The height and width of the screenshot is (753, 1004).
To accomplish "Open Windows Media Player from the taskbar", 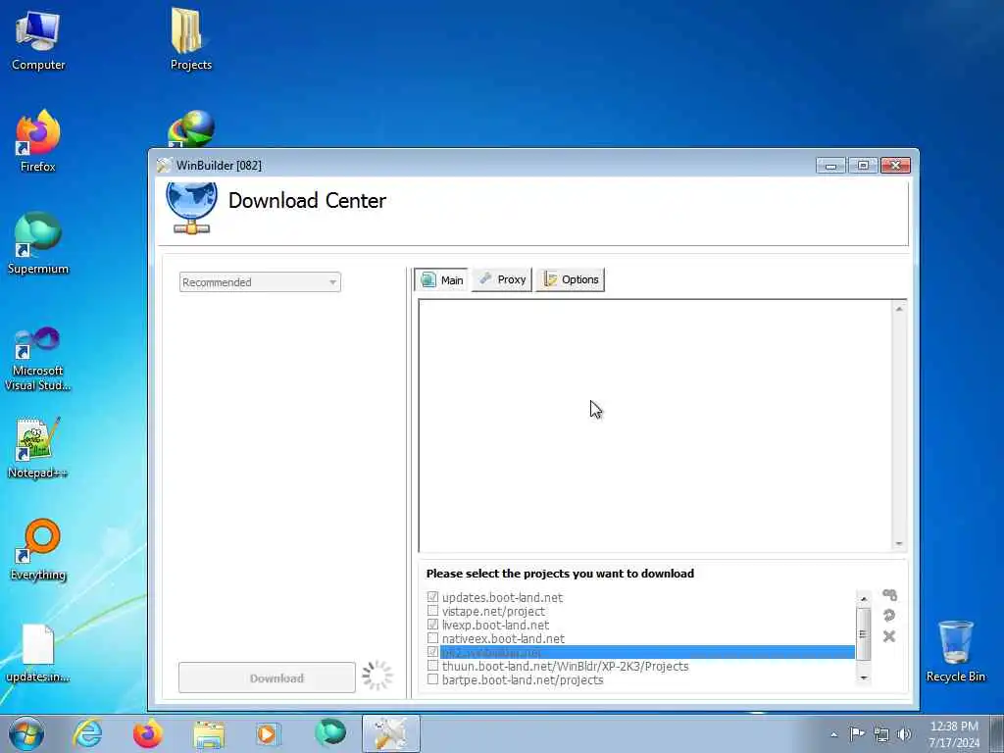I will (x=268, y=733).
